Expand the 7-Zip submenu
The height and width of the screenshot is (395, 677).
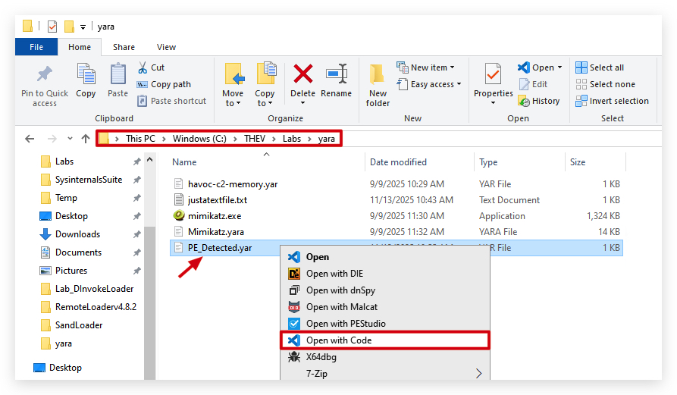(385, 374)
